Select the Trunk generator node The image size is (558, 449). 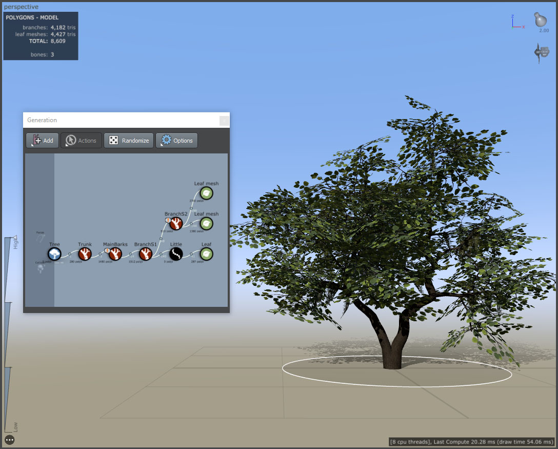pos(85,254)
